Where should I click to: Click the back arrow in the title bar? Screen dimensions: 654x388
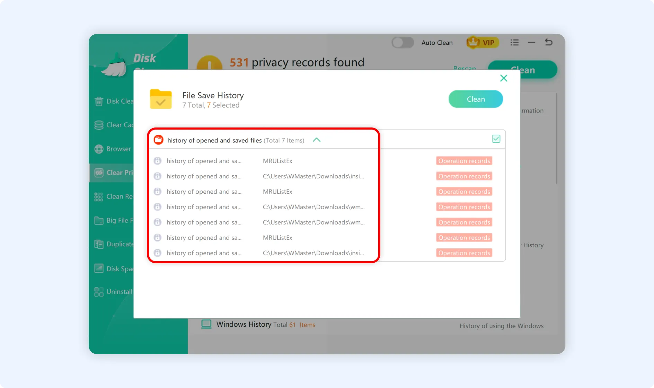548,42
